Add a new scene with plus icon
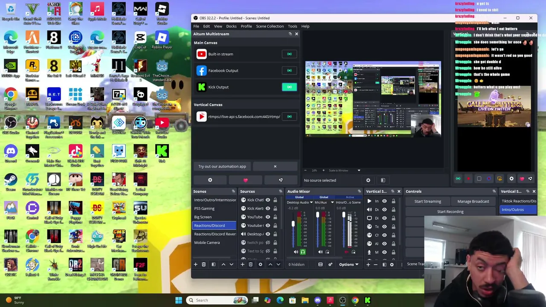 196,264
